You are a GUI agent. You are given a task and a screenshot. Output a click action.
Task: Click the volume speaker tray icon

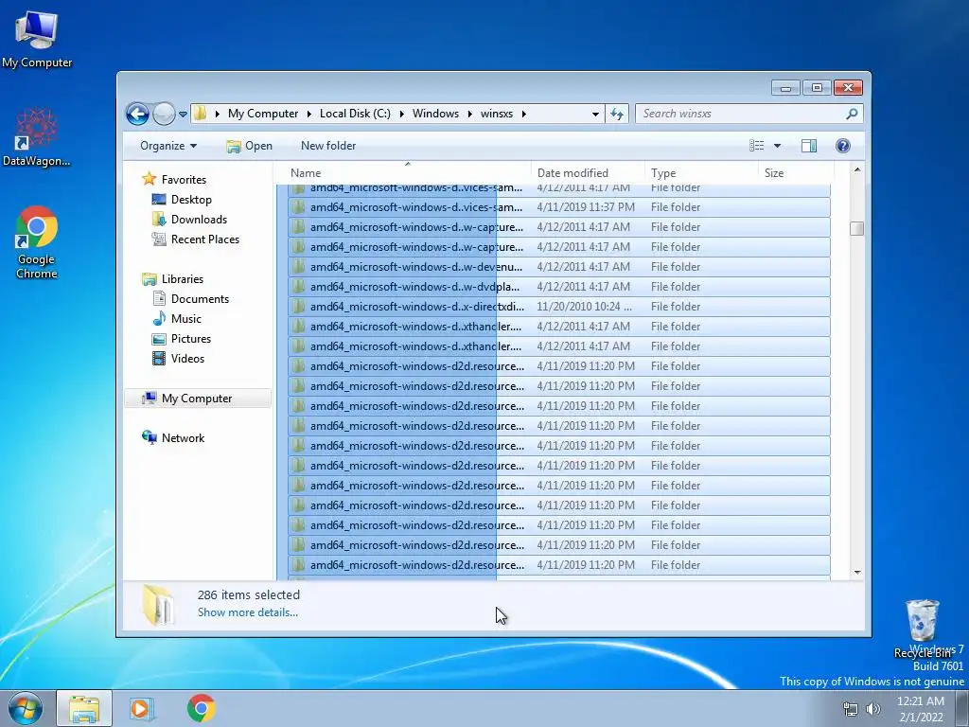coord(873,709)
